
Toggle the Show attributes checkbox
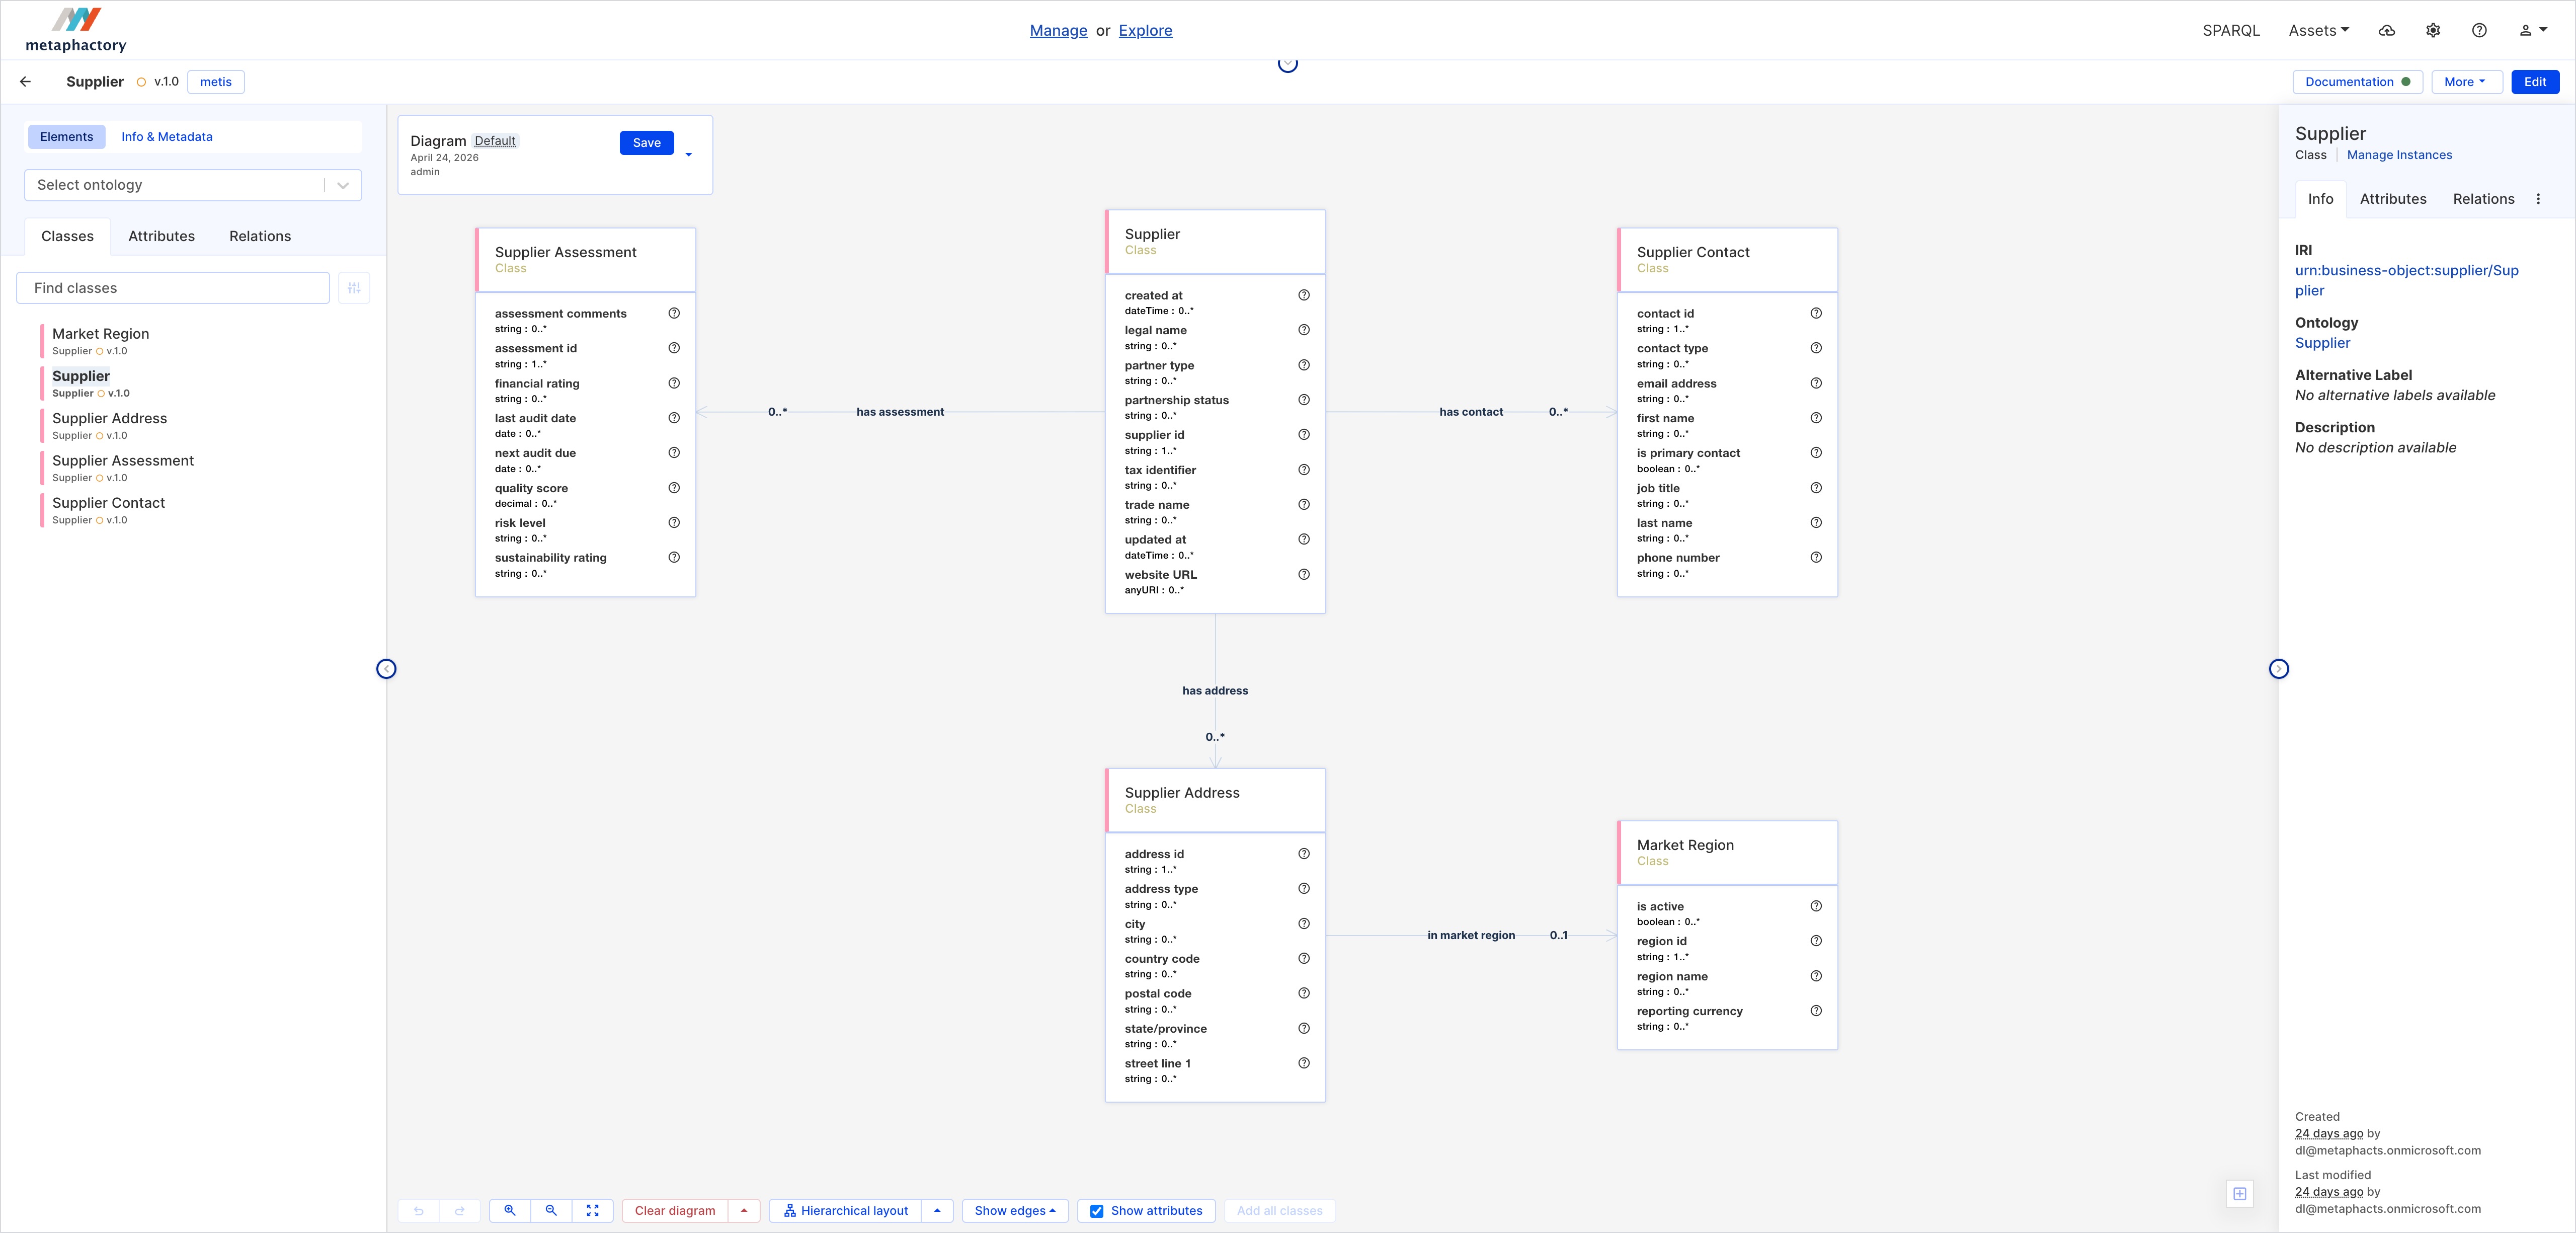[x=1097, y=1211]
